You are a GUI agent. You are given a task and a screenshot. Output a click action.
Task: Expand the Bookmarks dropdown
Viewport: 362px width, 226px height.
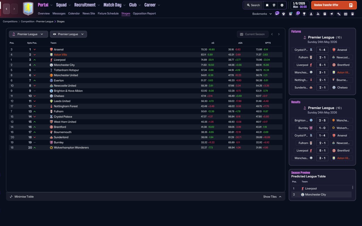pyautogui.click(x=262, y=14)
